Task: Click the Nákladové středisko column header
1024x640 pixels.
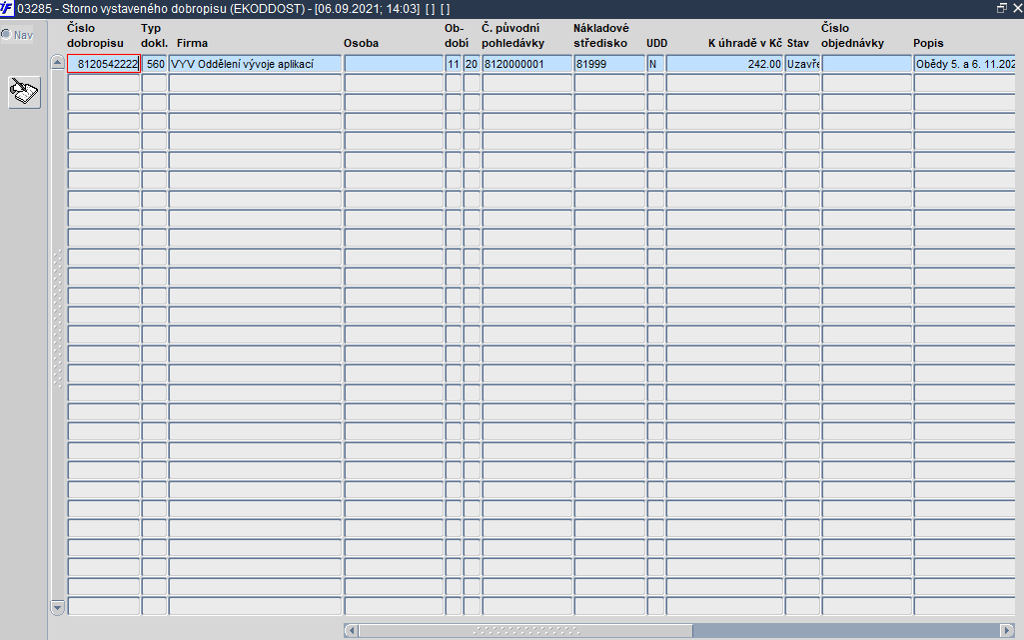Action: coord(600,35)
